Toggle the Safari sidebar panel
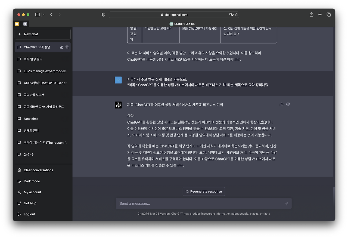Image resolution: width=348 pixels, height=238 pixels. click(37, 14)
